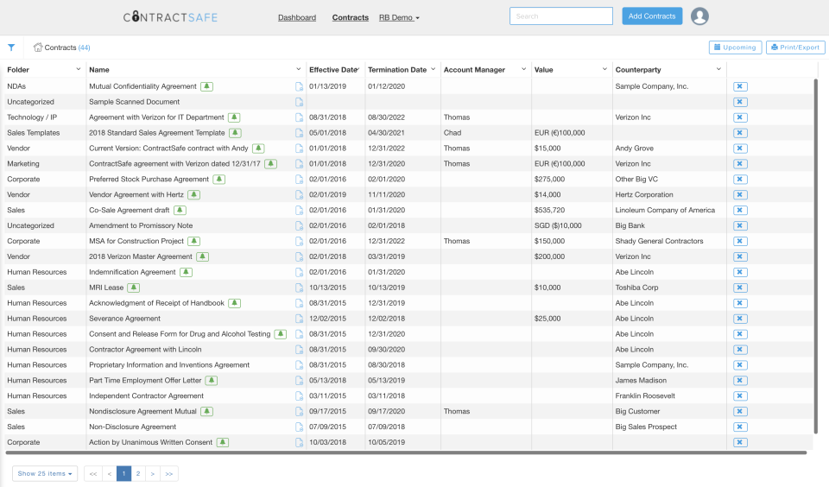
Task: Open the Upcoming button
Action: click(735, 47)
